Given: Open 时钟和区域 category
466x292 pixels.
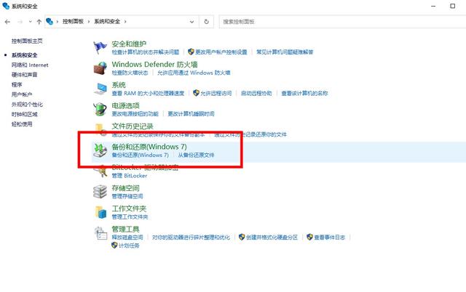Looking at the screenshot, I should coord(24,114).
